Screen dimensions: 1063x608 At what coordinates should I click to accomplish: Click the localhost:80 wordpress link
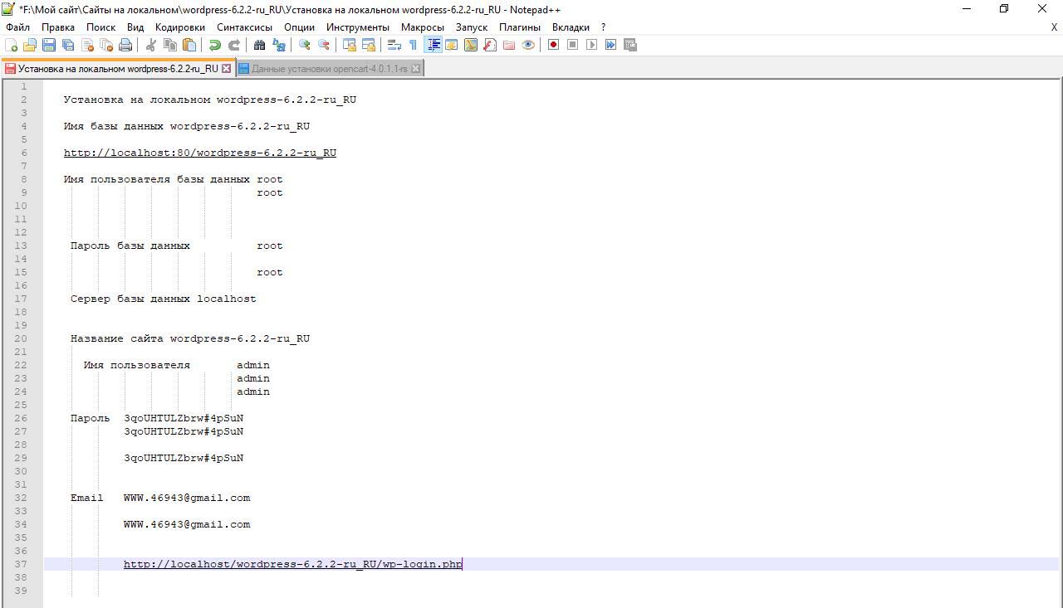(199, 153)
